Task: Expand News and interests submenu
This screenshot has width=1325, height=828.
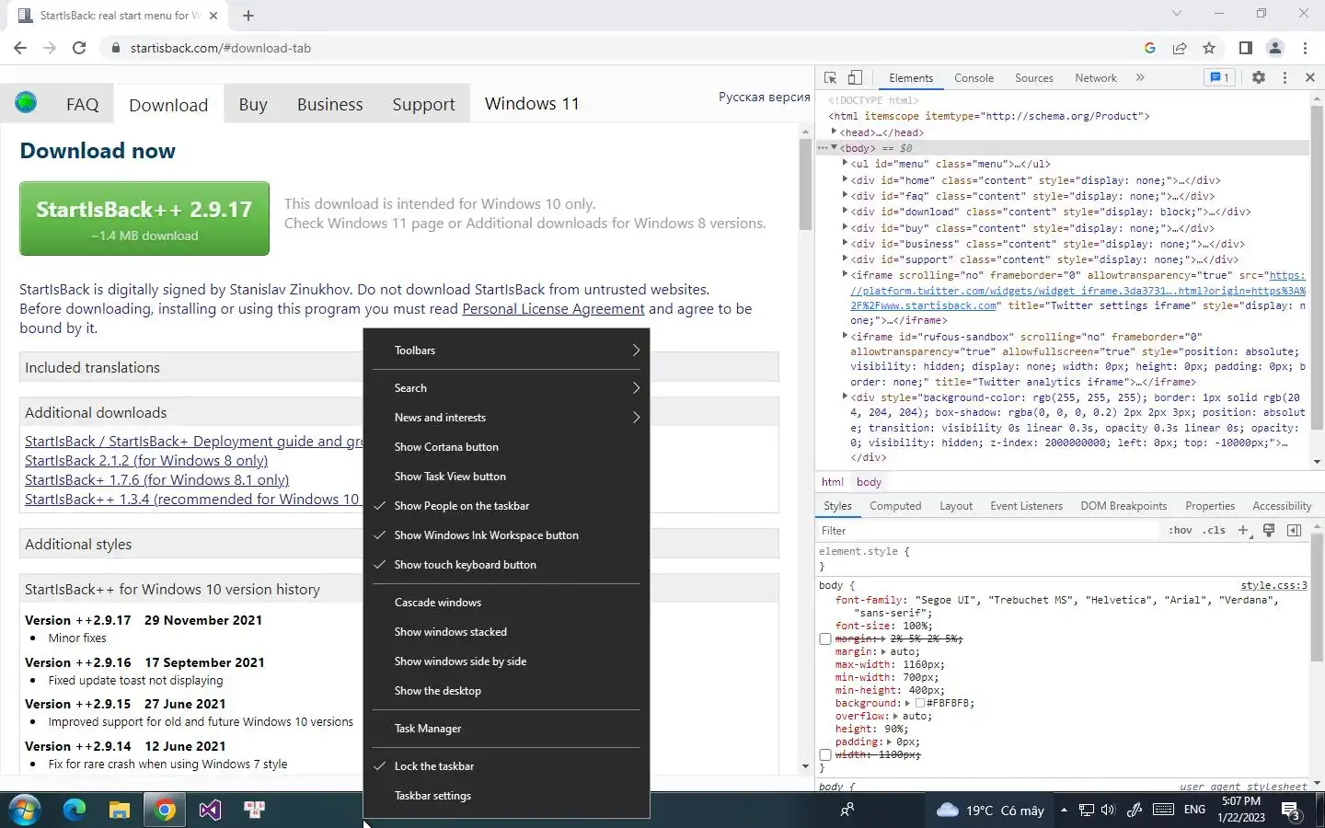Action: click(506, 418)
